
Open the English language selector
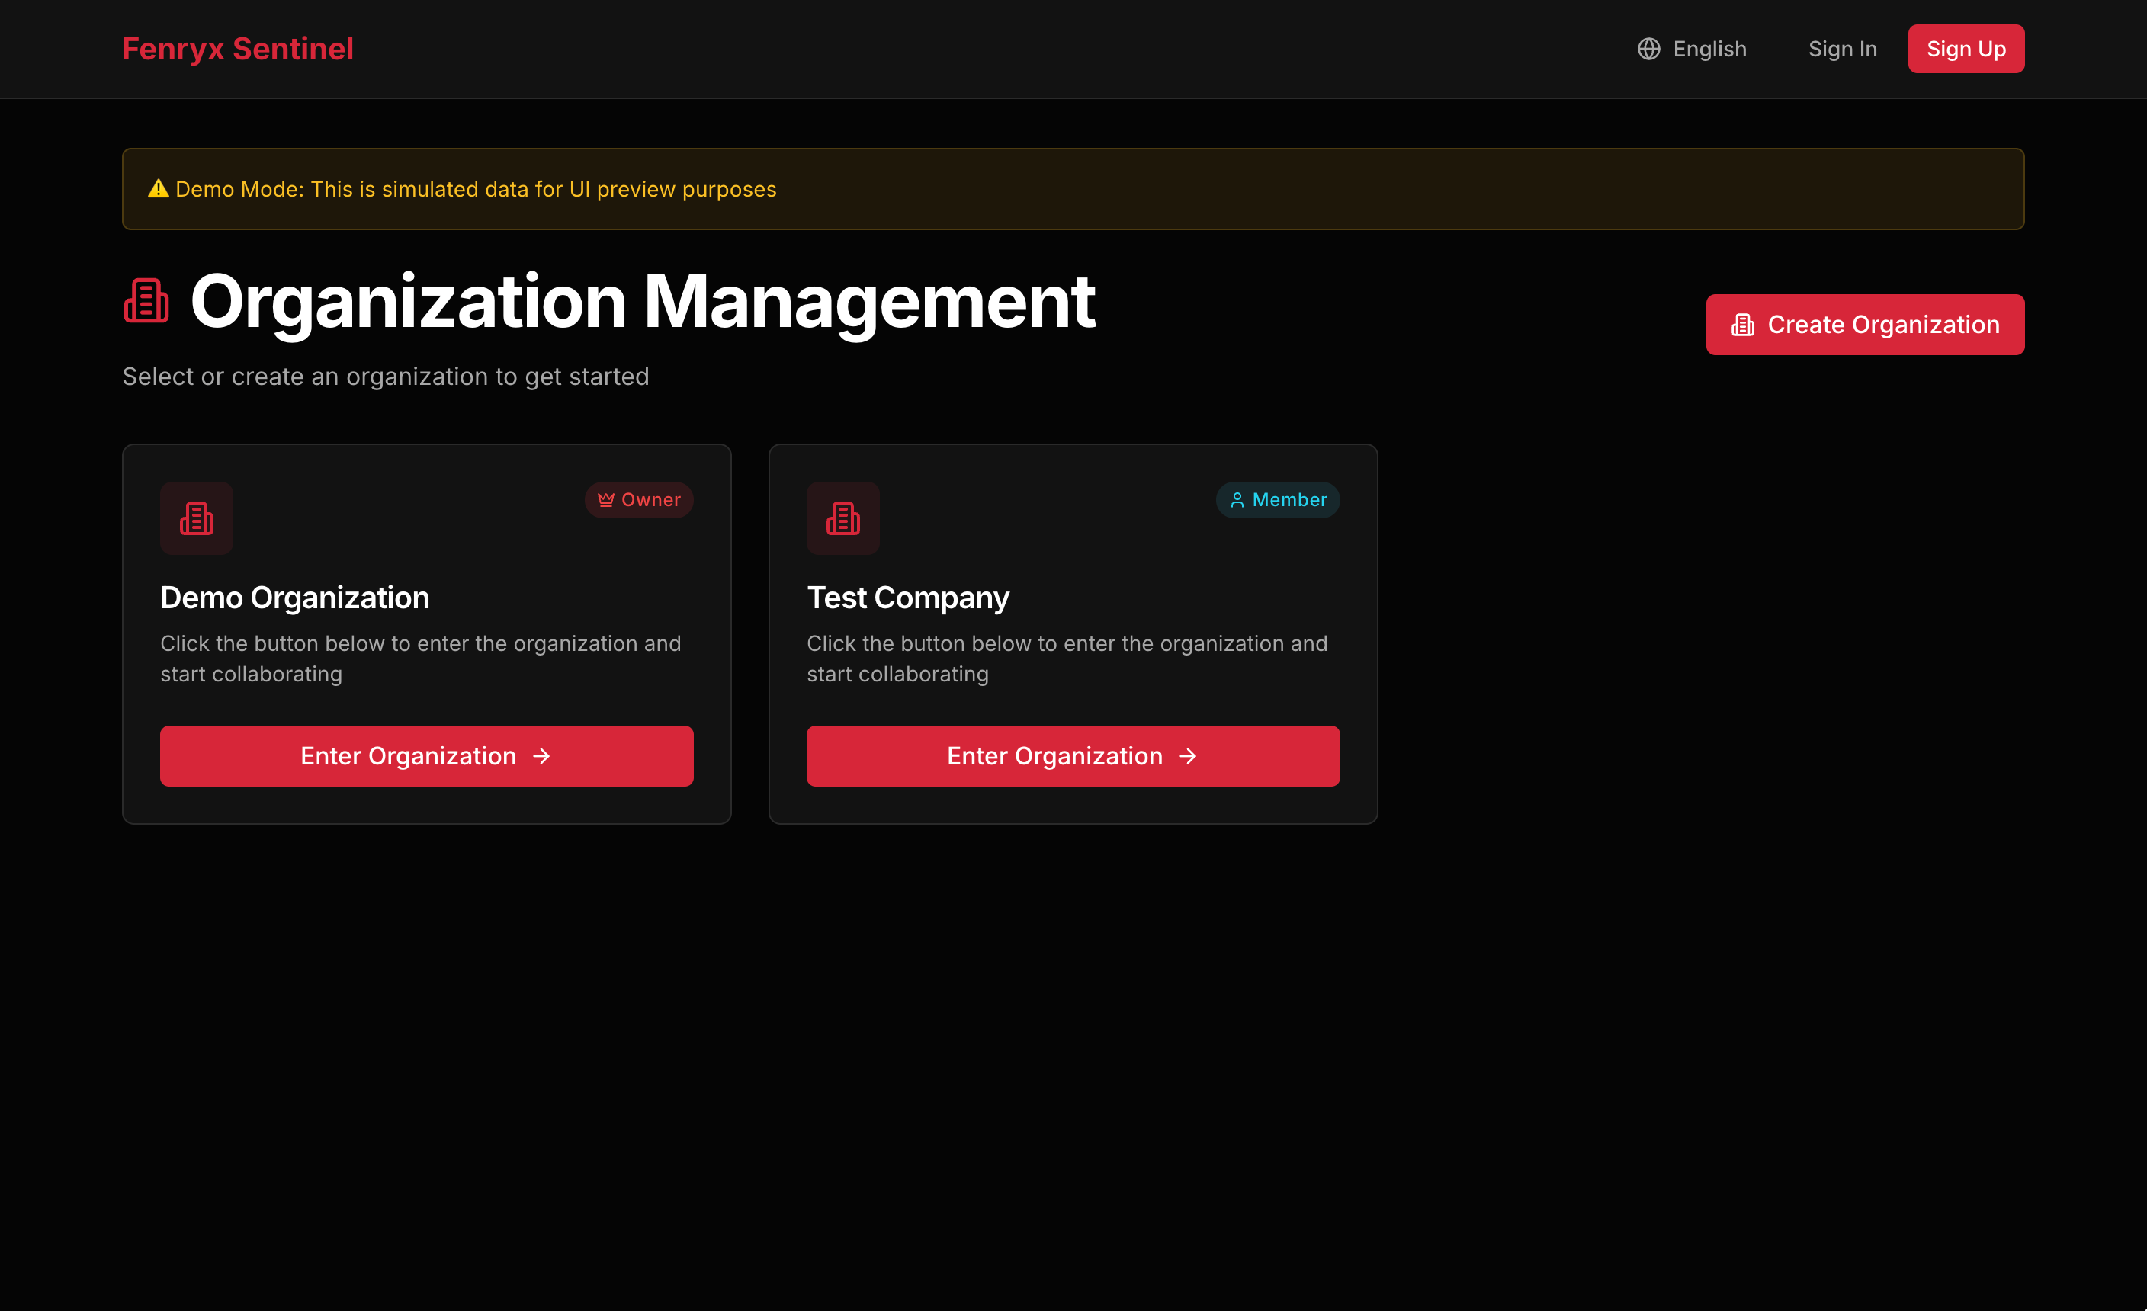(x=1692, y=49)
